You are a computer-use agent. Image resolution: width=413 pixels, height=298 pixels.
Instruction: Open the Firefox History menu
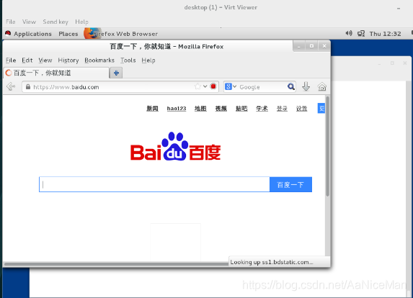point(68,60)
